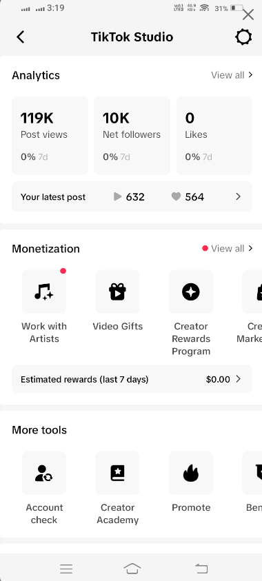Open the Work with Artists music icon
The height and width of the screenshot is (581, 262).
[x=44, y=292]
